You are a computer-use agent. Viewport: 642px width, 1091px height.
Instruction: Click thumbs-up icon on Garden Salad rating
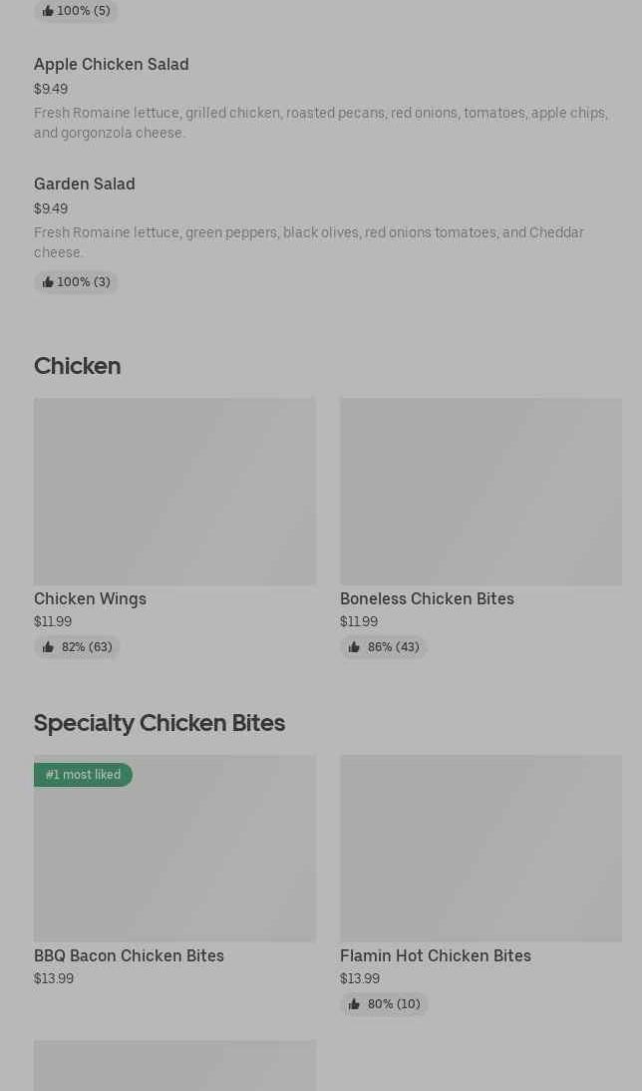coord(48,282)
